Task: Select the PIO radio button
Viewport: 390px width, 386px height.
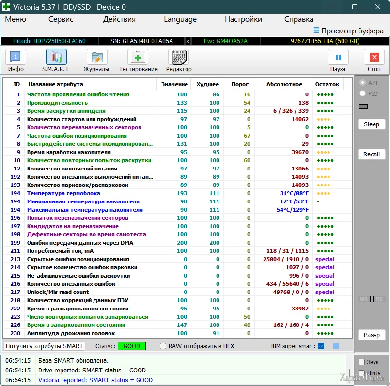Action: tap(362, 93)
